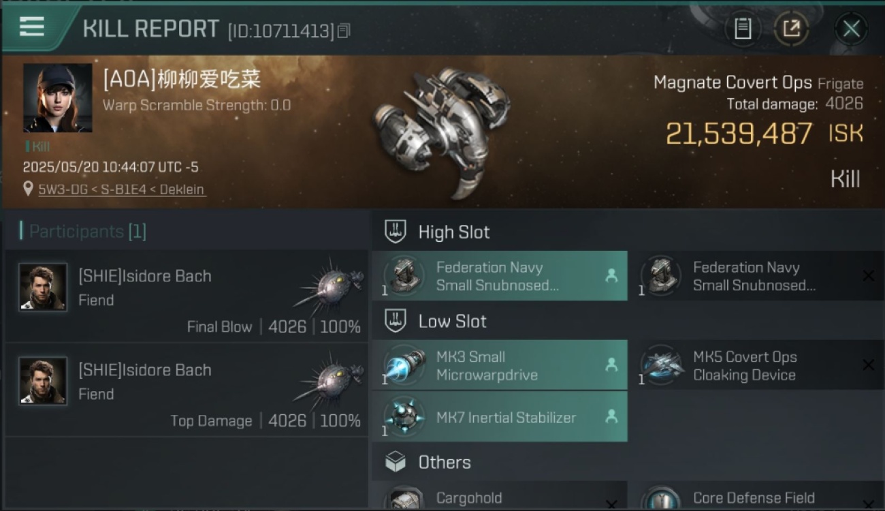Select the Top Damage Isidore Bach entry
Image resolution: width=885 pixels, height=511 pixels.
(187, 390)
